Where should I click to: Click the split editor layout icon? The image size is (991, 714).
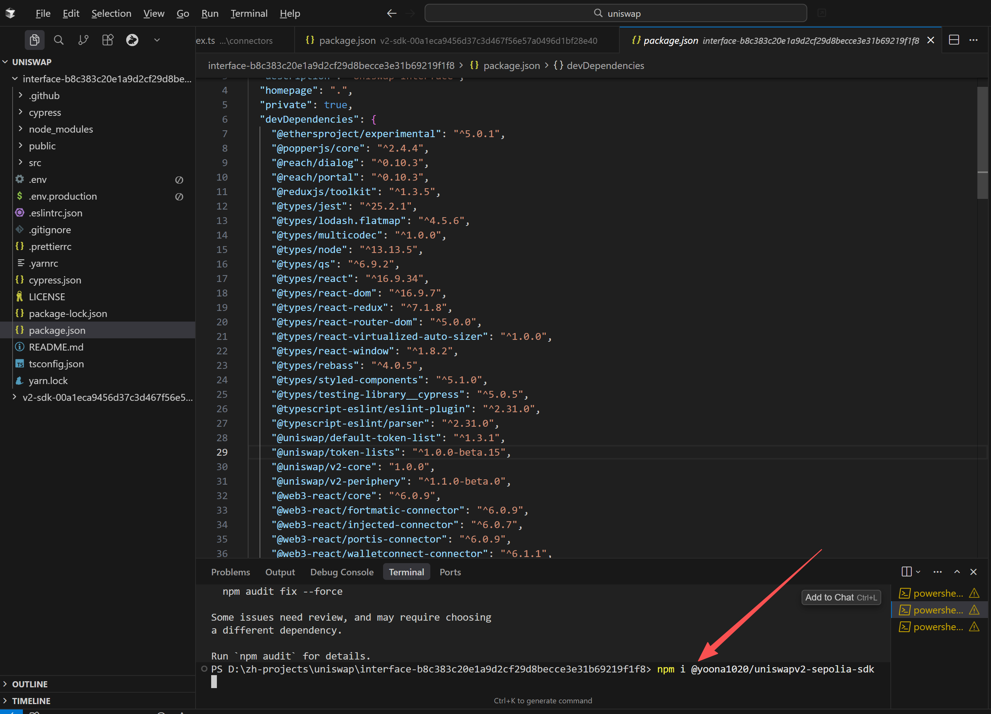(954, 40)
